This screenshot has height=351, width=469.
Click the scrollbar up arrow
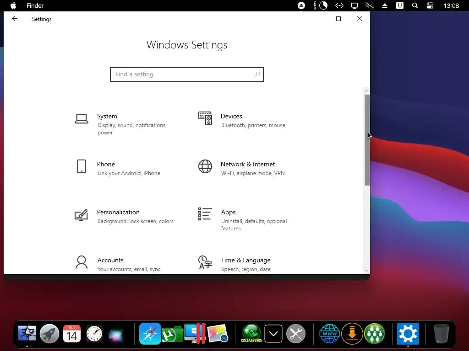[x=366, y=91]
